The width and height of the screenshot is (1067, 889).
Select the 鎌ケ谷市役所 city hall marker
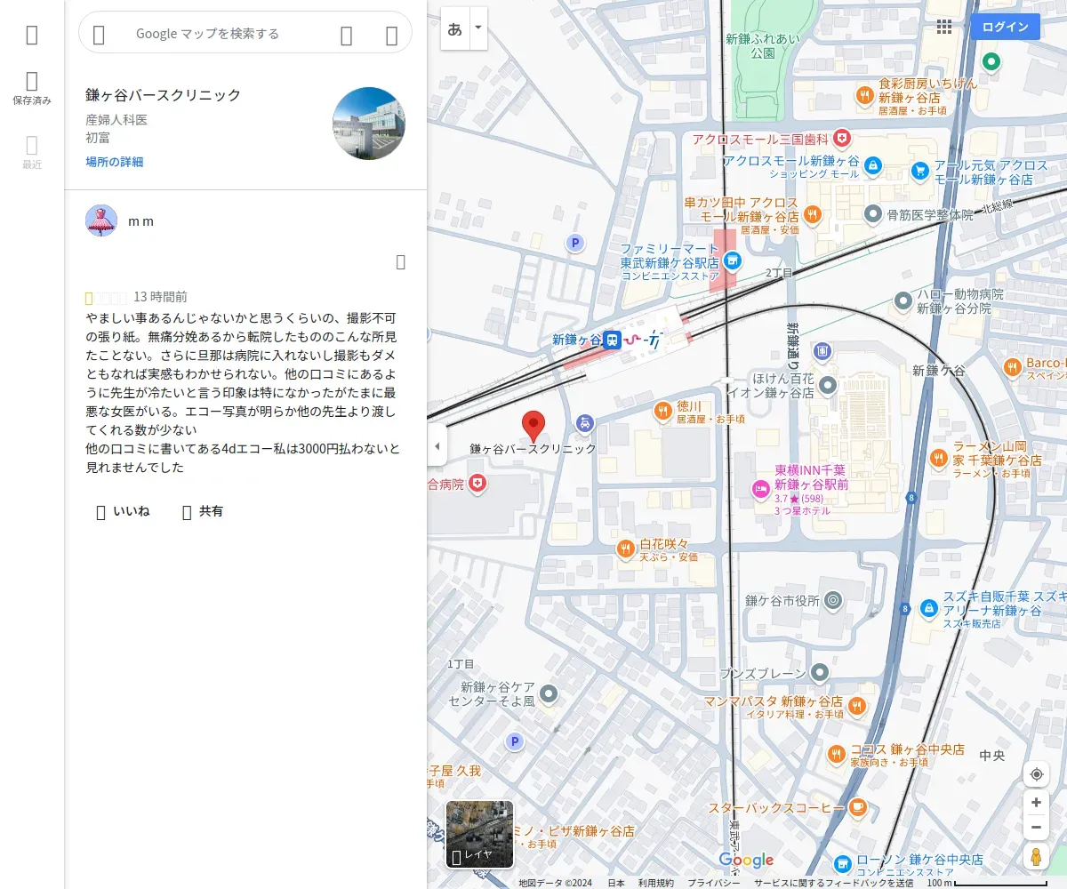coord(833,601)
